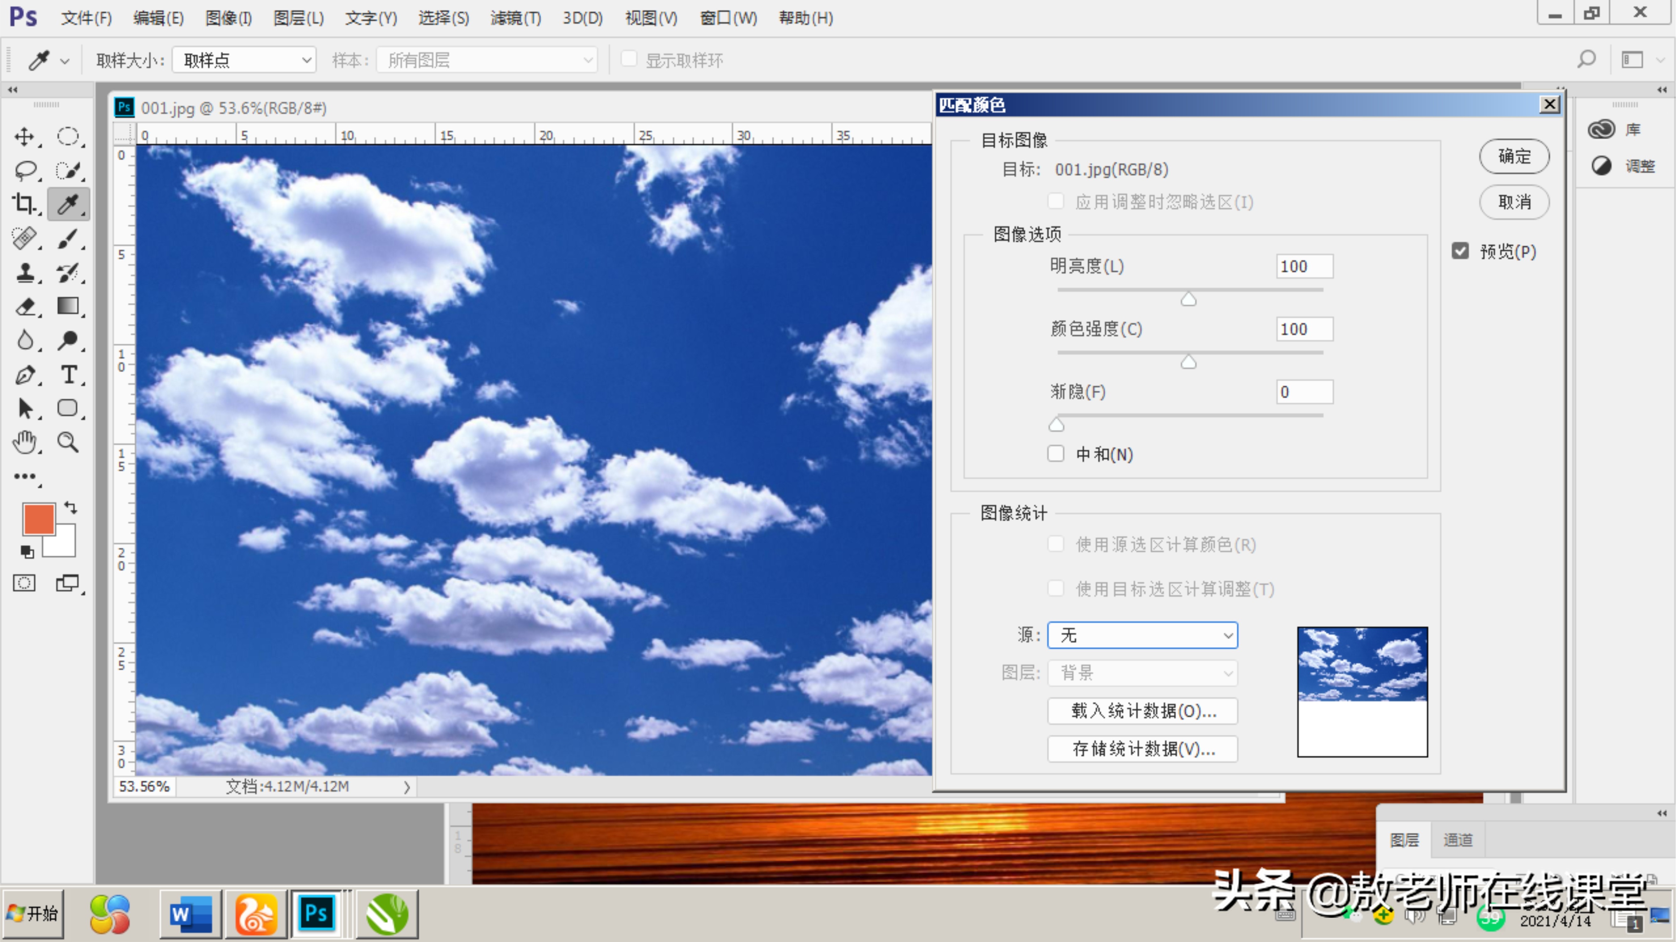1676x942 pixels.
Task: Click the OK (确定) button
Action: tap(1514, 156)
